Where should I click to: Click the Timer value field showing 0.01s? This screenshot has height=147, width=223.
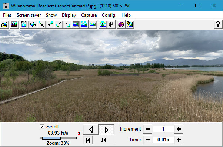pos(163,140)
